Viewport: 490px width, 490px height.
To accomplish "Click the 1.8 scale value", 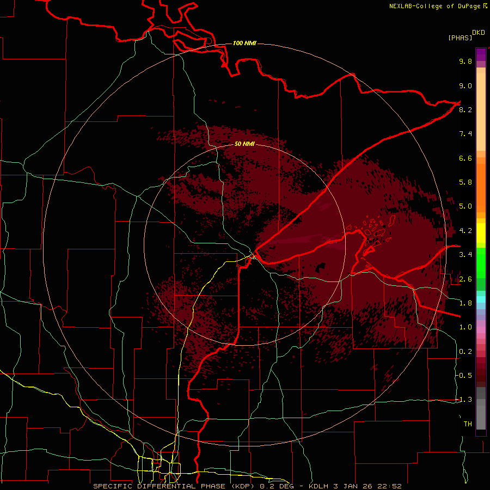I will coord(465,303).
